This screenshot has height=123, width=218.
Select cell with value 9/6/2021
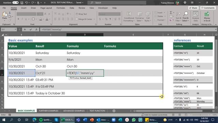coord(21,59)
